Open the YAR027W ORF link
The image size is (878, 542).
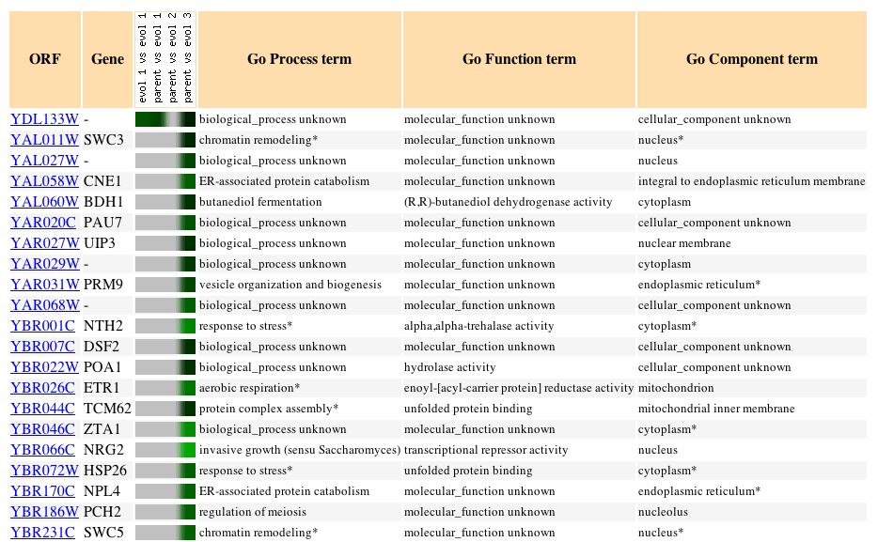tap(44, 243)
